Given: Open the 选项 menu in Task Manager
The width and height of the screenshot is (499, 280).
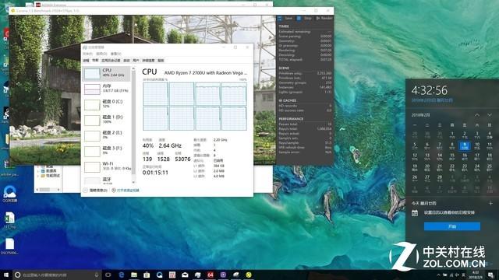Looking at the screenshot, I should [x=101, y=54].
